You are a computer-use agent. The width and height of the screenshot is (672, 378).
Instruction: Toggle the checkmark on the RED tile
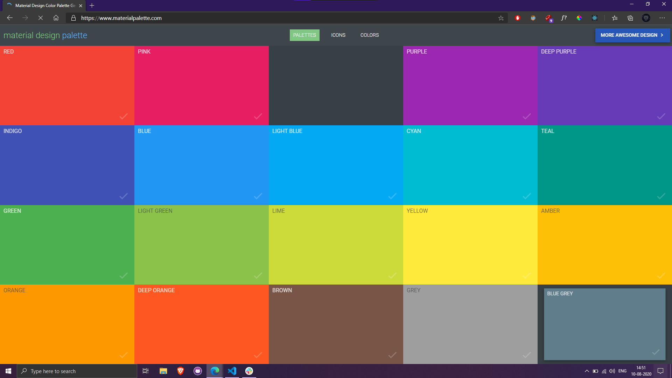[124, 117]
